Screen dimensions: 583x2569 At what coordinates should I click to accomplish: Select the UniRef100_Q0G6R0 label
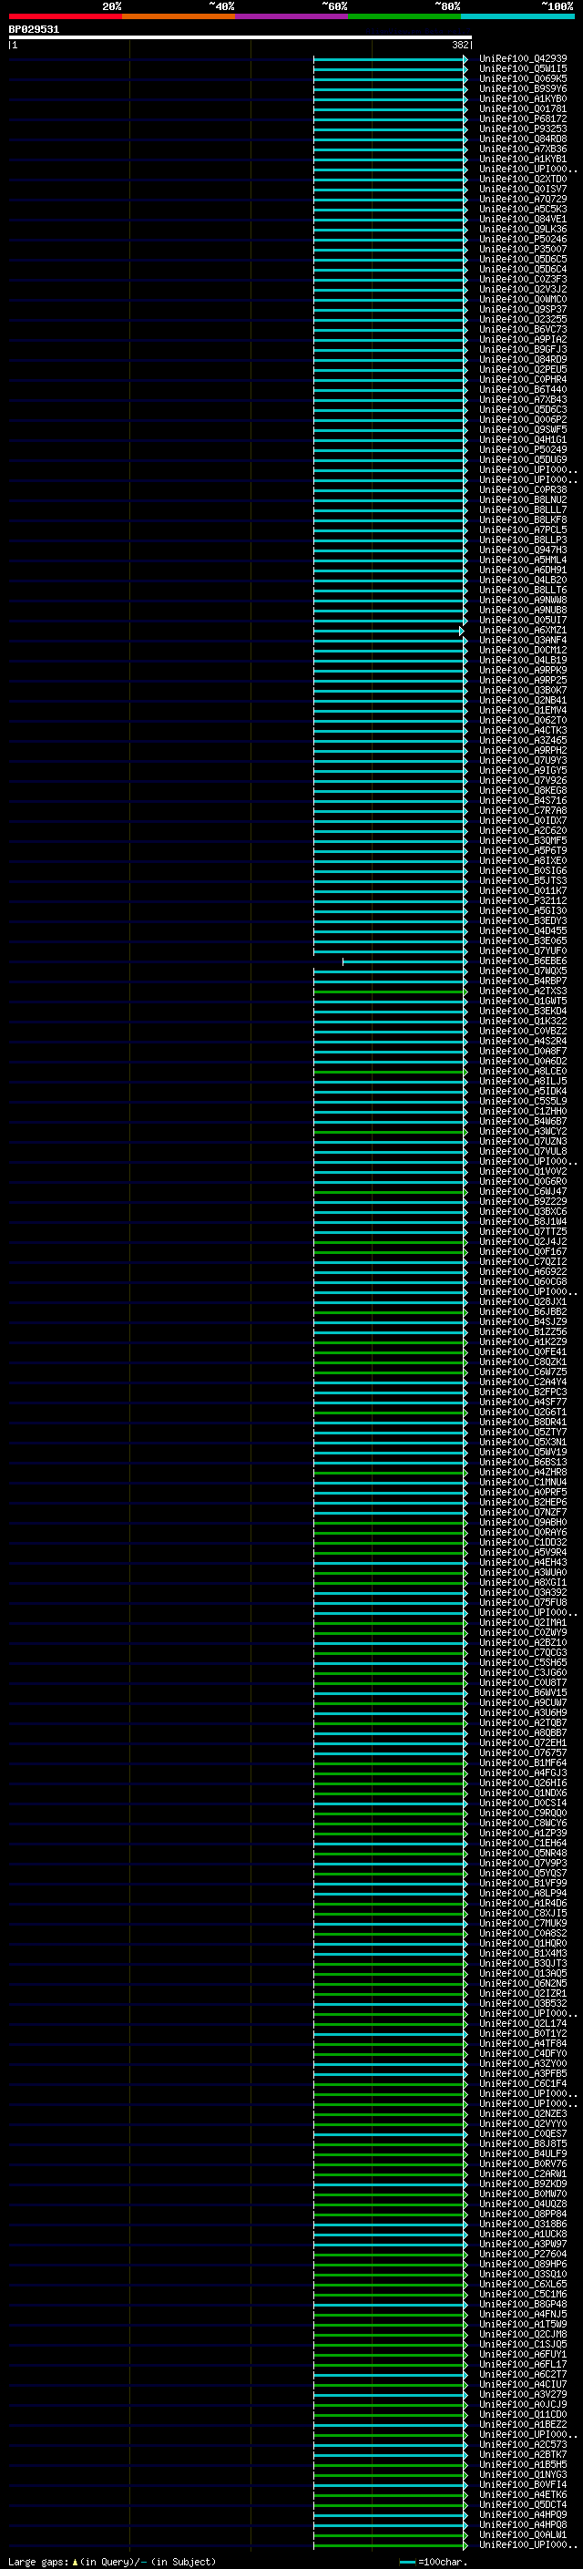click(x=523, y=1182)
